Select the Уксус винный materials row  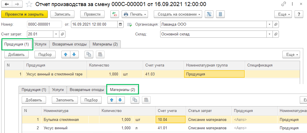tap(164, 128)
